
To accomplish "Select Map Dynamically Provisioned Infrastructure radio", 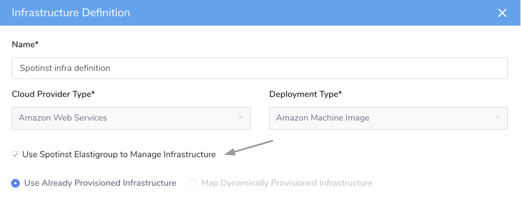I will [193, 183].
